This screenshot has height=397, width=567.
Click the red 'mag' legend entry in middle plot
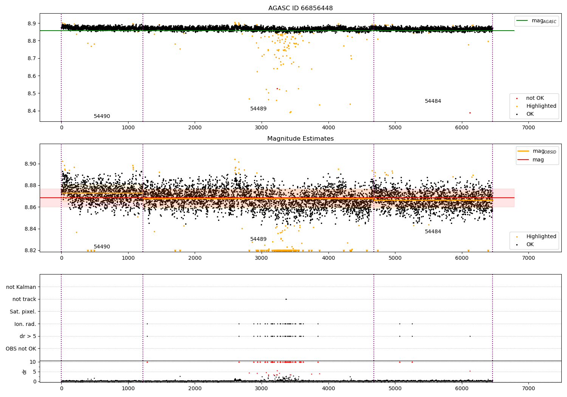click(531, 160)
